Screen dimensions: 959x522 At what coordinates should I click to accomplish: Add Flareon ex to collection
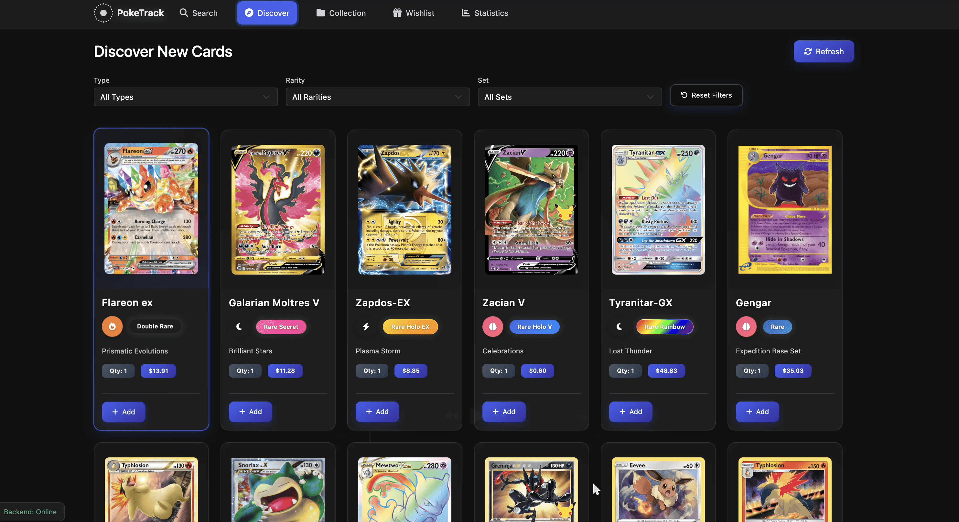124,412
